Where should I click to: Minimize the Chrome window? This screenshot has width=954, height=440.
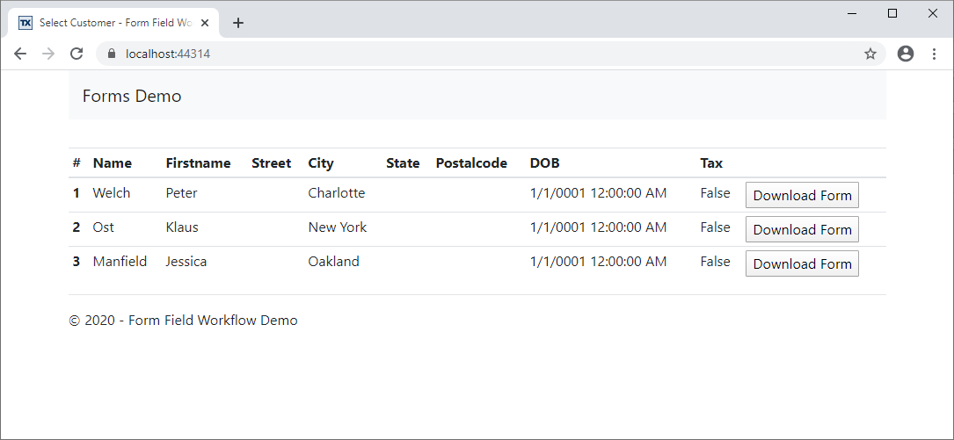[x=852, y=13]
